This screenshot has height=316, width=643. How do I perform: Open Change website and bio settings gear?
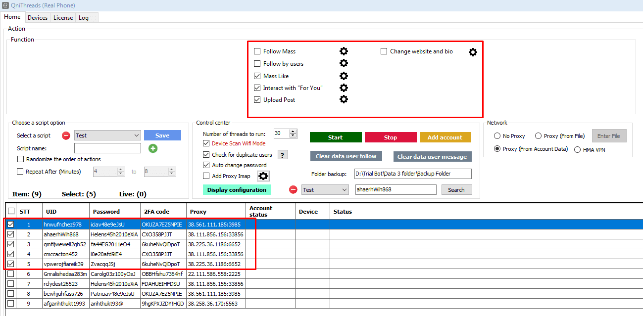pyautogui.click(x=473, y=52)
